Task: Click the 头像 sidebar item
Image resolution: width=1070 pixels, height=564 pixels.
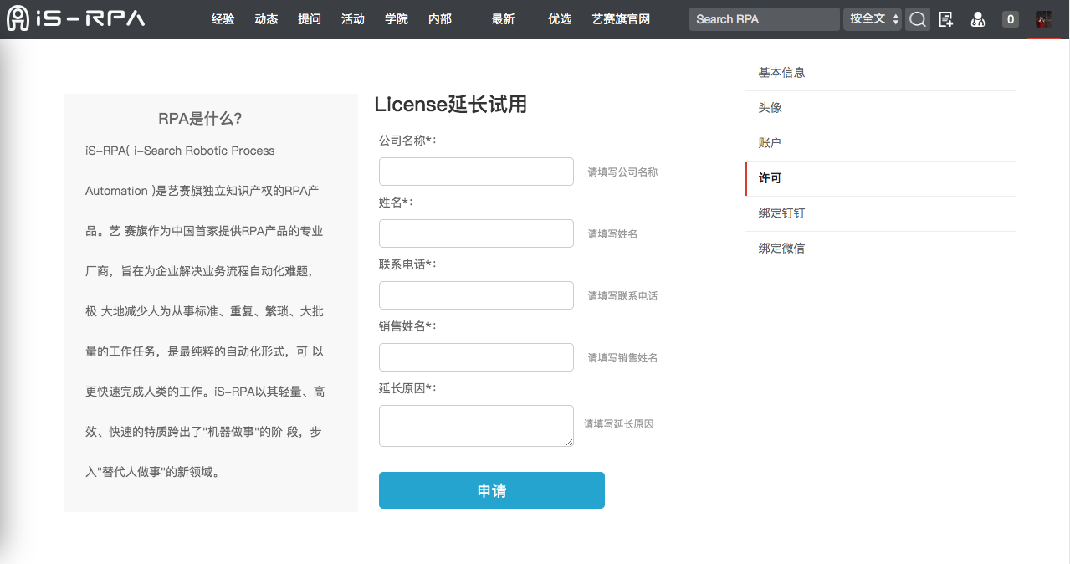Action: pos(769,107)
